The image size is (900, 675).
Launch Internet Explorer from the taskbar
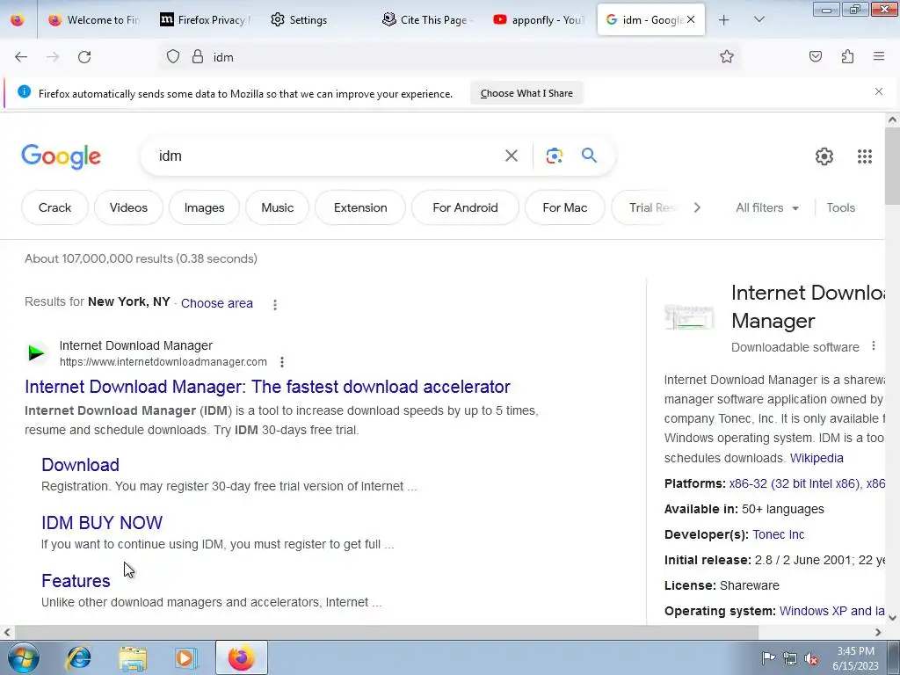(x=78, y=657)
